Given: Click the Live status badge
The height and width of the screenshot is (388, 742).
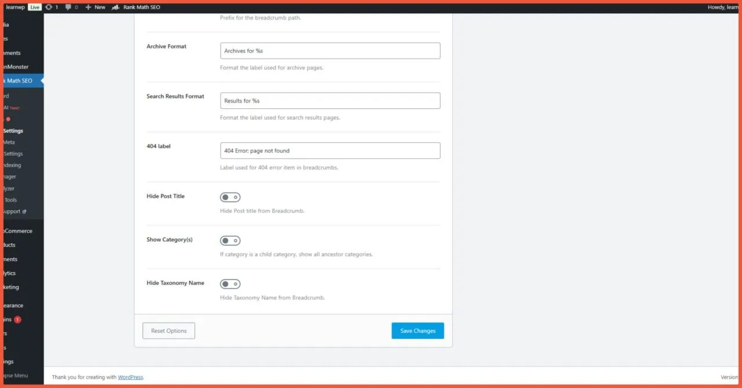Looking at the screenshot, I should coord(35,7).
